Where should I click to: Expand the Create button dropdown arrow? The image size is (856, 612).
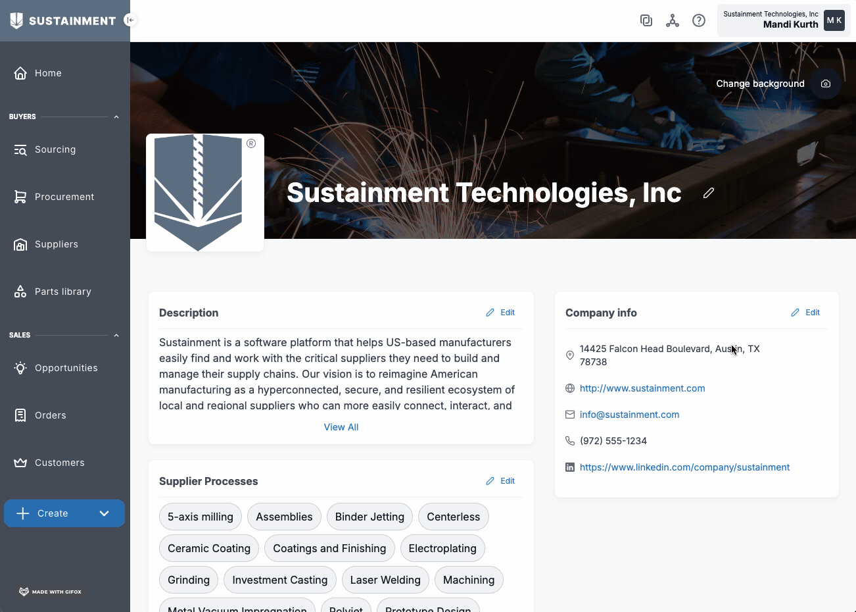tap(104, 513)
